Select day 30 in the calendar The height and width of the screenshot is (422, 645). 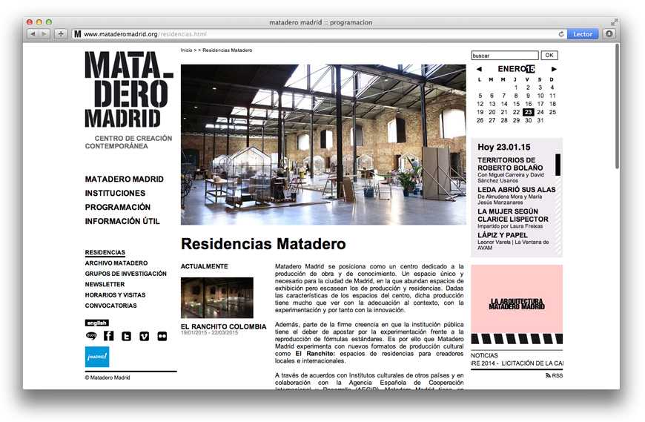pyautogui.click(x=528, y=120)
